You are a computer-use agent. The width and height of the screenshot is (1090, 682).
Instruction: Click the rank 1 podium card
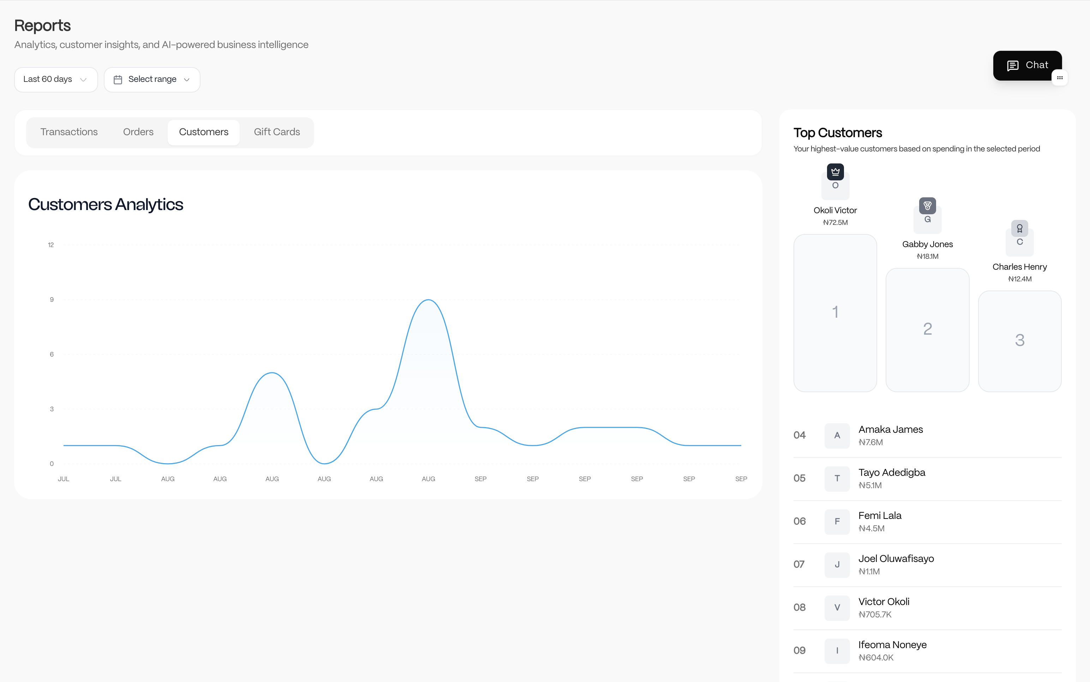(835, 313)
